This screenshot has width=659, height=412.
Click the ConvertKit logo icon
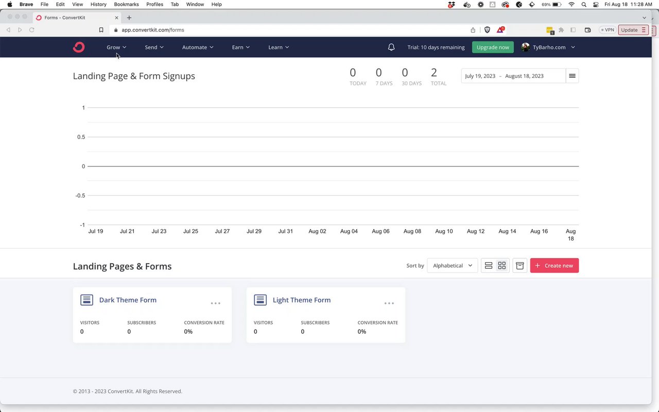[79, 47]
